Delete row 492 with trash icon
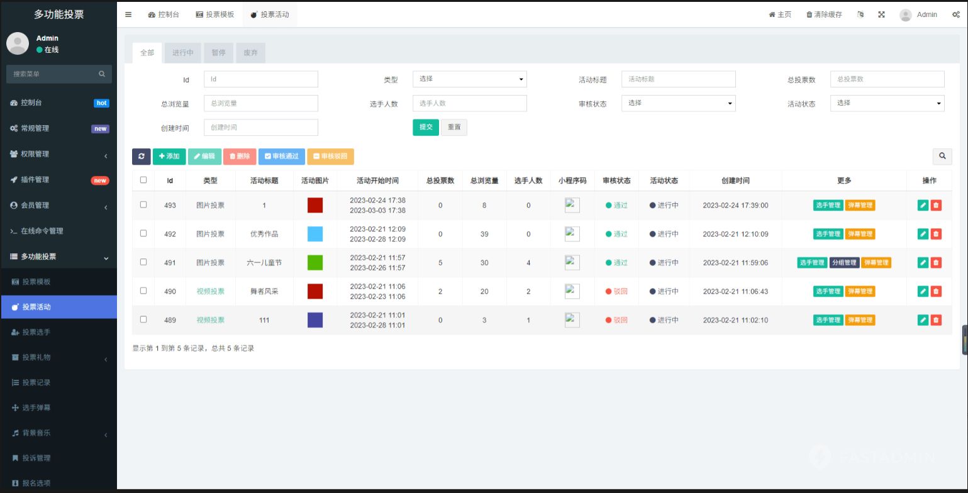The width and height of the screenshot is (968, 493). click(936, 234)
